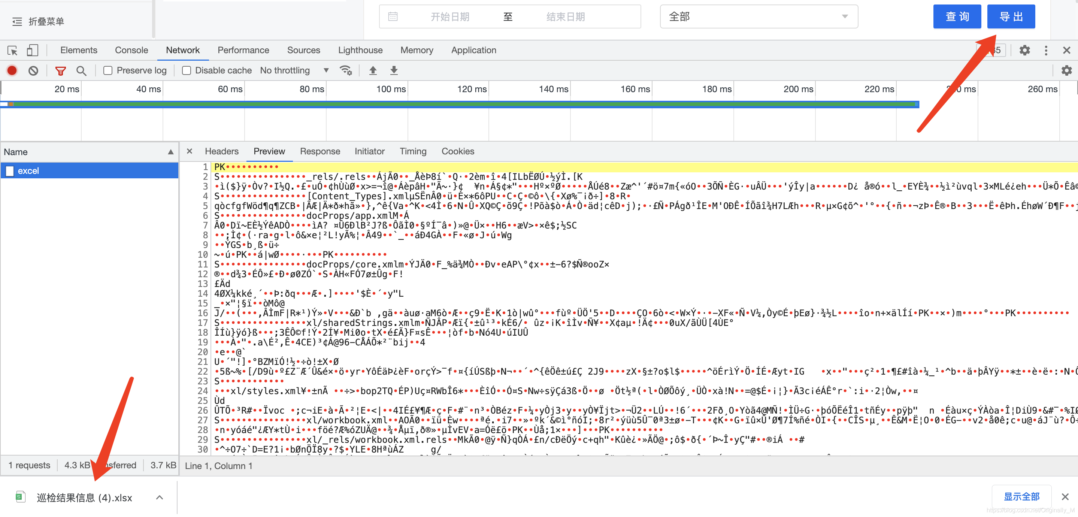Click the green request bar in timeline overview
The width and height of the screenshot is (1078, 517).
pos(460,104)
